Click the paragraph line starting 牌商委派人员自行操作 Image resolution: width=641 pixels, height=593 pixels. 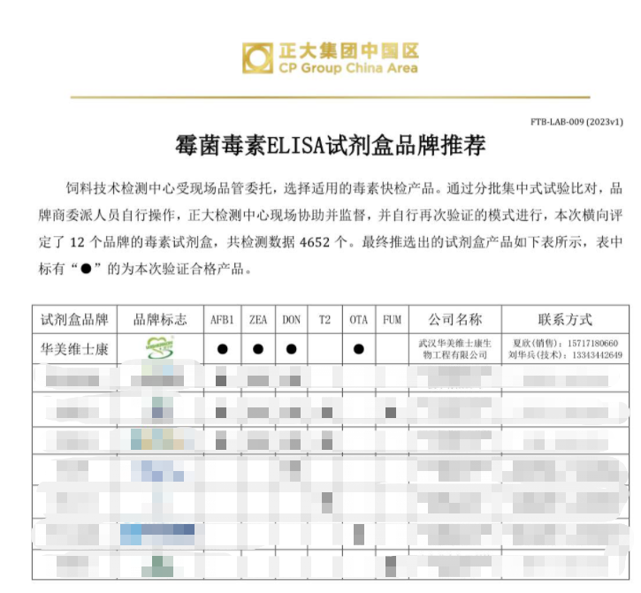click(331, 215)
